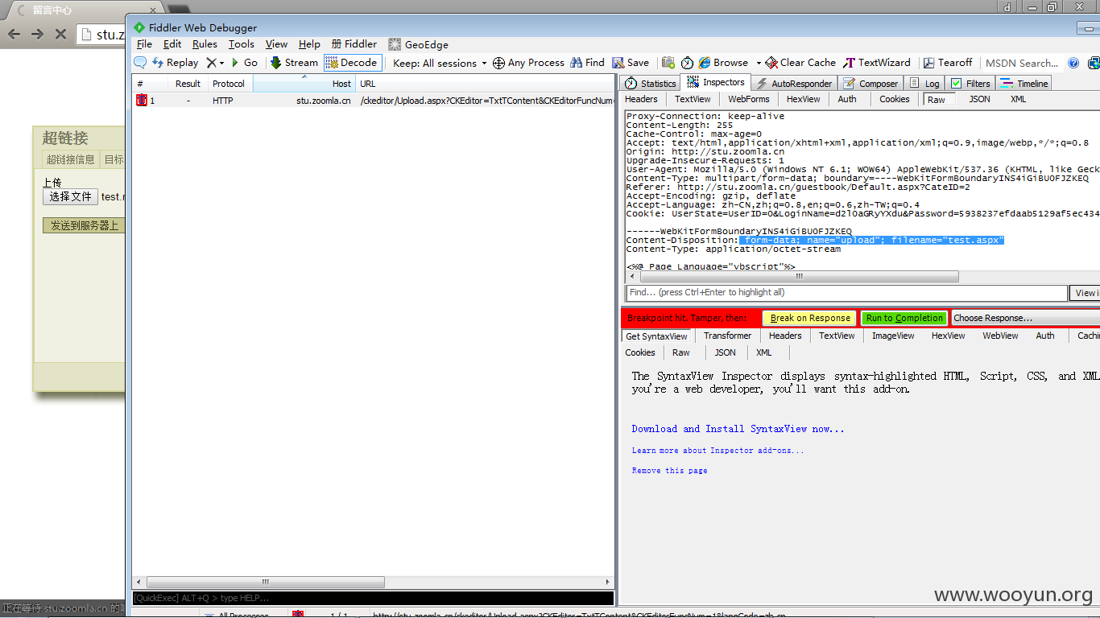The height and width of the screenshot is (618, 1100).
Task: Click raw request horizontal scrollbar
Action: [800, 276]
